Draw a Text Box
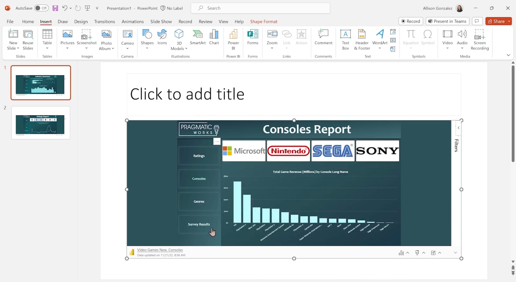 345,40
